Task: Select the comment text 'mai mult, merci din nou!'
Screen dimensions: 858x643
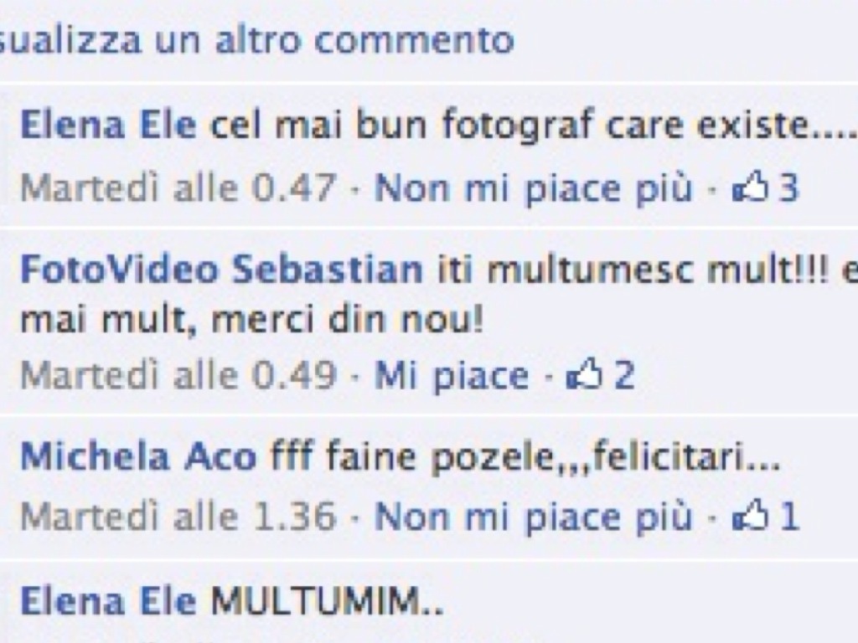Action: point(252,321)
